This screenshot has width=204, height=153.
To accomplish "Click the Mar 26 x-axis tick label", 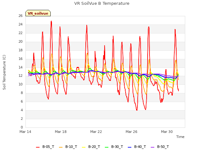I will pyautogui.click(x=131, y=132).
